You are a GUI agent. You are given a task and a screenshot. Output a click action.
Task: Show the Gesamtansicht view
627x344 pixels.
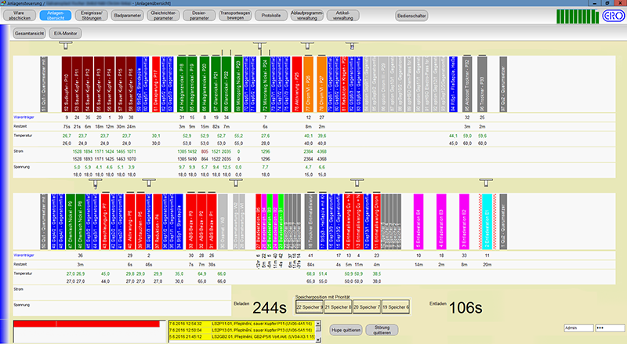[27, 34]
